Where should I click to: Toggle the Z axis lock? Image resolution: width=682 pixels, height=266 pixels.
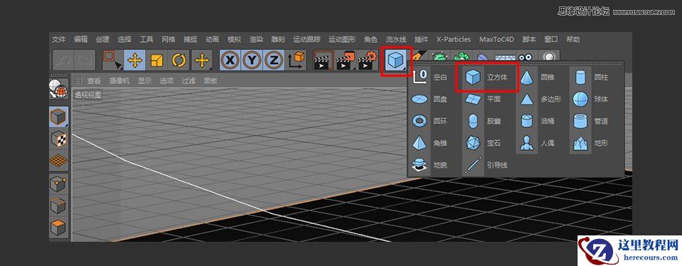pyautogui.click(x=274, y=60)
